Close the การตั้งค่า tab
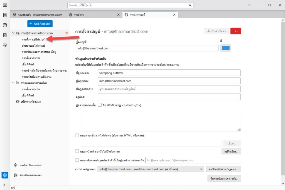This screenshot has height=190, width=285. click(118, 15)
